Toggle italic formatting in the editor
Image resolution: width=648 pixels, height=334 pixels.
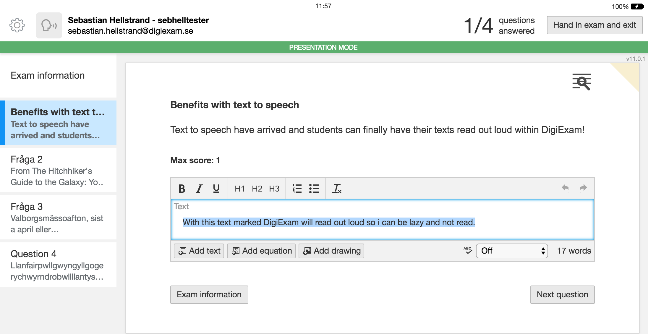[x=199, y=188]
